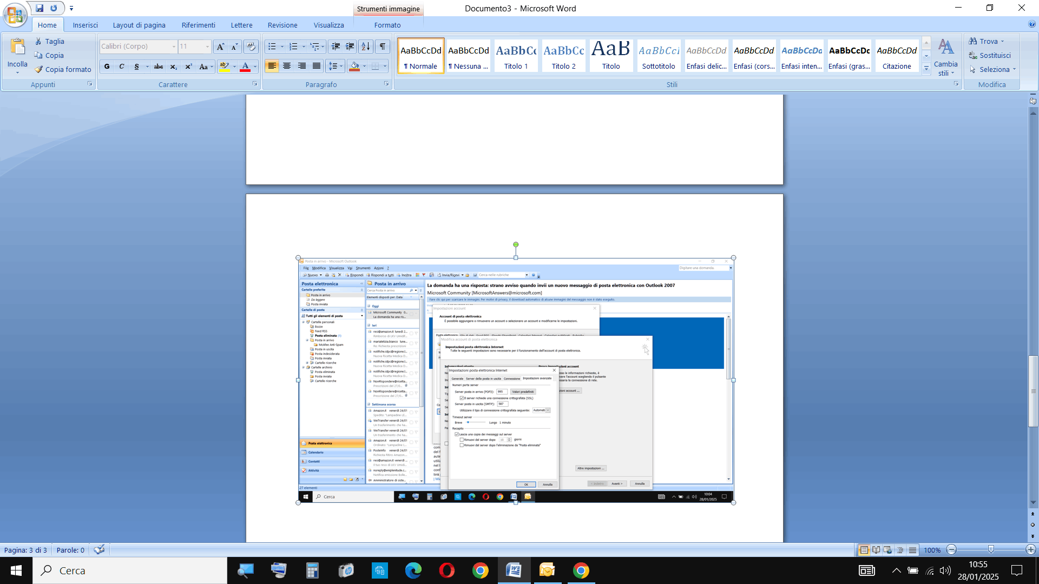Click the sort A-Z icon
Image resolution: width=1039 pixels, height=584 pixels.
tap(366, 47)
